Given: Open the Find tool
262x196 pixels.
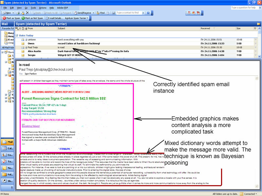Looking at the screenshot, I should point(101,13).
